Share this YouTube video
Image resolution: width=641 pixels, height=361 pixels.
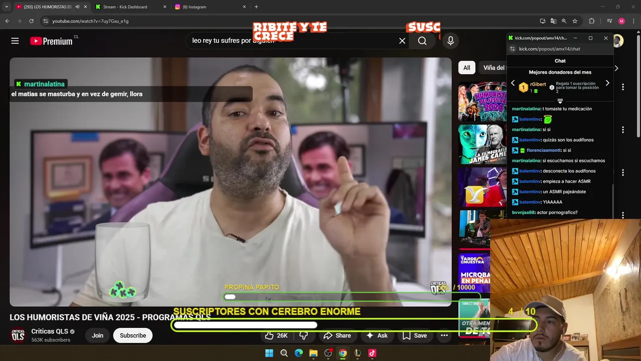337,335
